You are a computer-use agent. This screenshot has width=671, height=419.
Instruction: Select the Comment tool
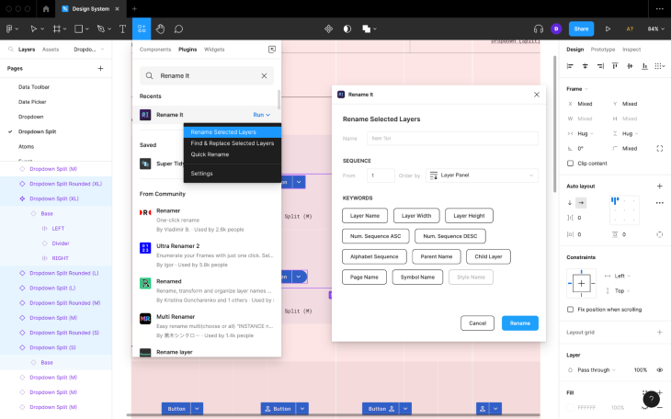pos(178,28)
